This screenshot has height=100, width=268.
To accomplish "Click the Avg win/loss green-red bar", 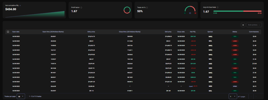I will coord(237,11).
